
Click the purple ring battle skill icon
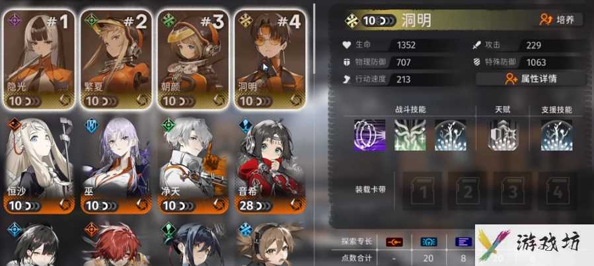[369, 135]
